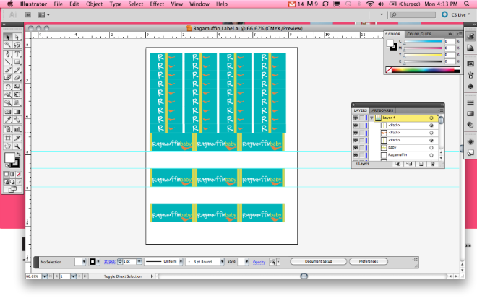Select the Blend tool
477x298 pixels.
(17, 120)
